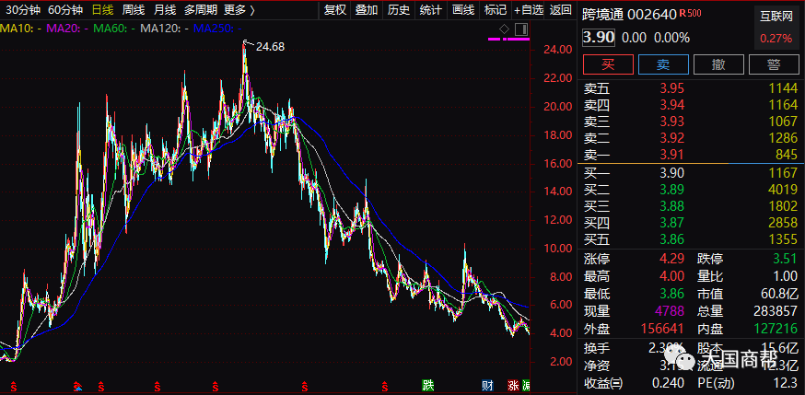The image size is (805, 395).
Task: Open the 互联网 sector box
Action: [x=776, y=29]
